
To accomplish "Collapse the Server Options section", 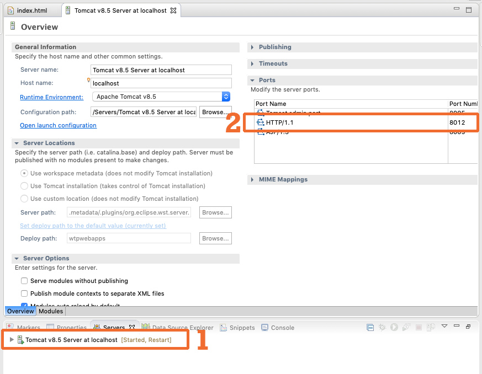I will pyautogui.click(x=17, y=259).
